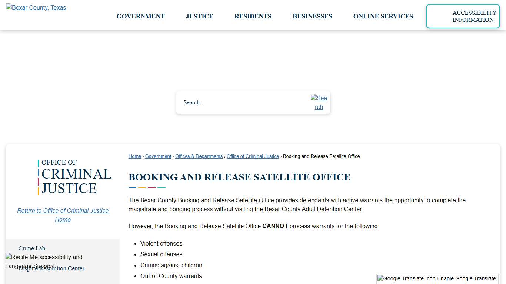506x284 pixels.
Task: Open Recite Me accessibility and language support
Action: tap(43, 261)
